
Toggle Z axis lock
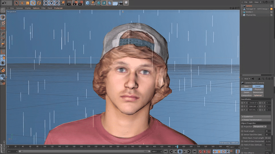[57, 3]
